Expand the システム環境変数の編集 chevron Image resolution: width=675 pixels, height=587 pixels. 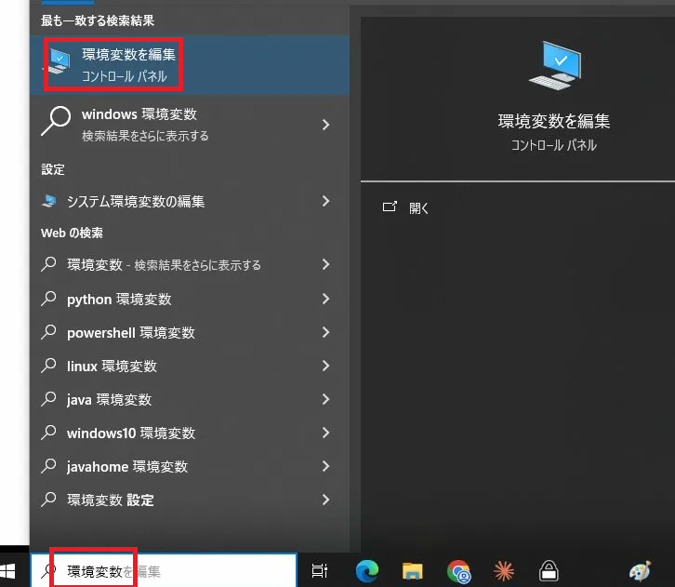[x=325, y=201]
